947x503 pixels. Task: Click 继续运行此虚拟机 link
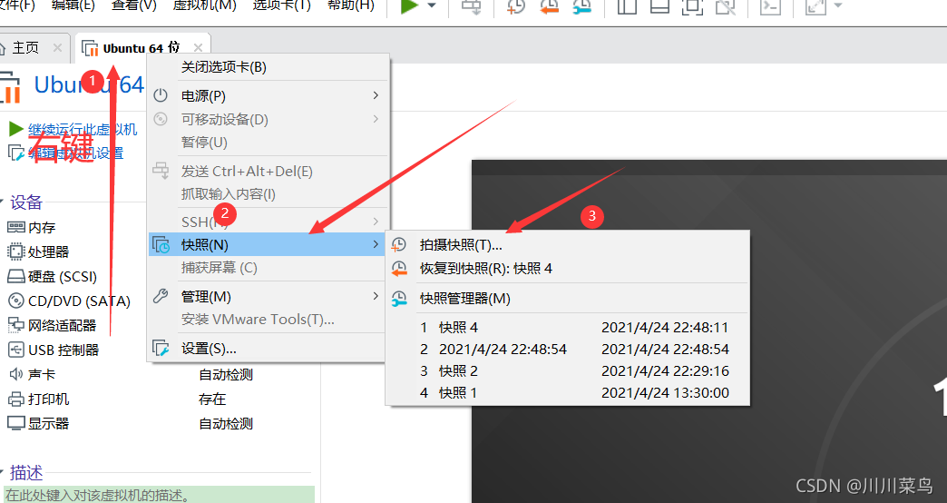click(x=83, y=129)
